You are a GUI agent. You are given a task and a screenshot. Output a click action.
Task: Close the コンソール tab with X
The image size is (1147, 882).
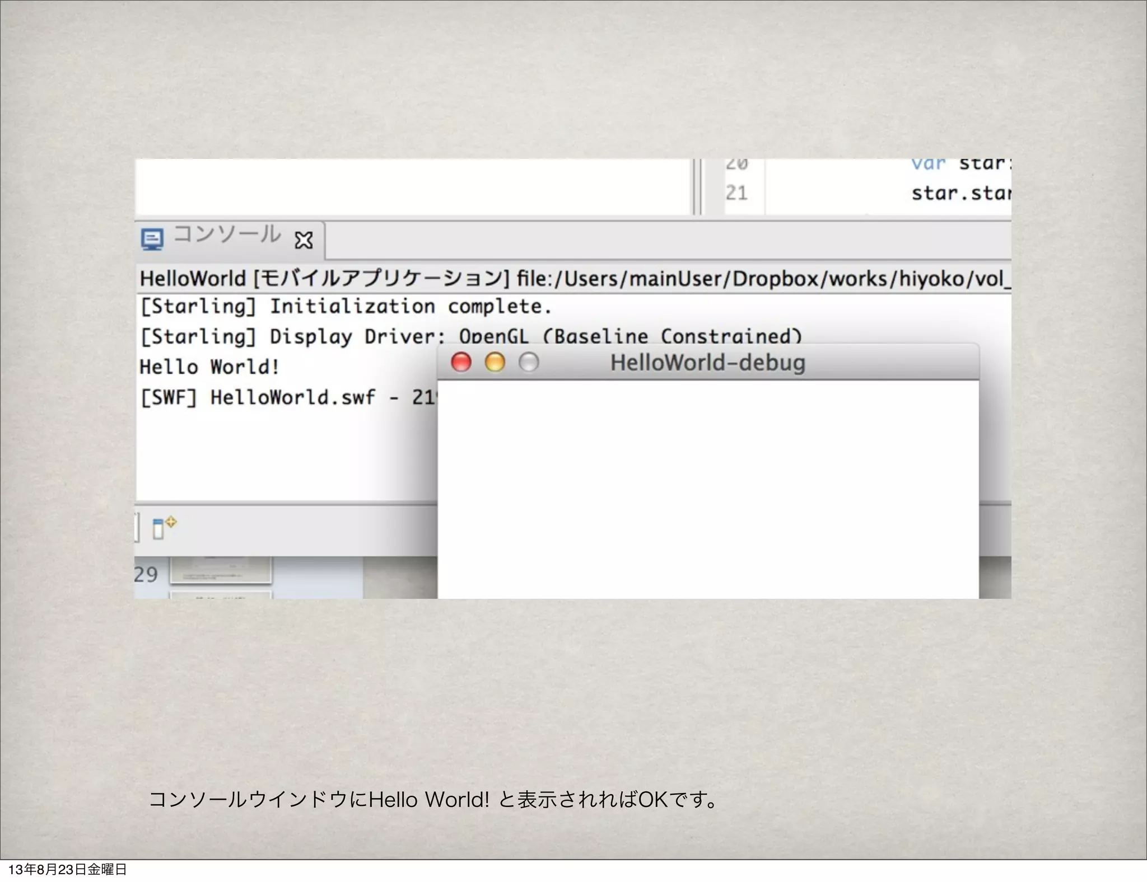(x=304, y=241)
